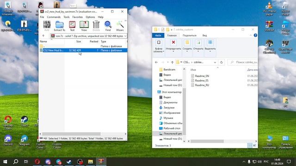Select the CS2 New Hud folder row
296x166 pixels.
[x=83, y=50]
